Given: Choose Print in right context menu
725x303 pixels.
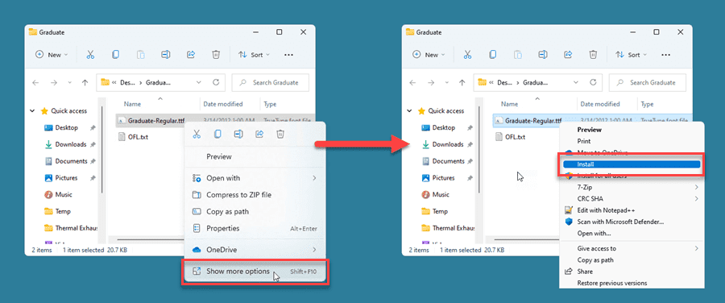Looking at the screenshot, I should coord(631,141).
